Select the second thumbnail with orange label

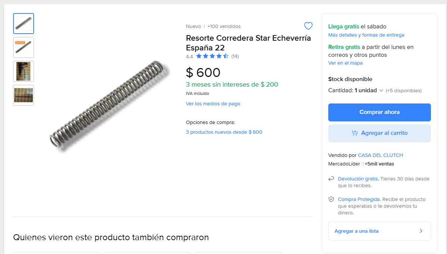24,47
